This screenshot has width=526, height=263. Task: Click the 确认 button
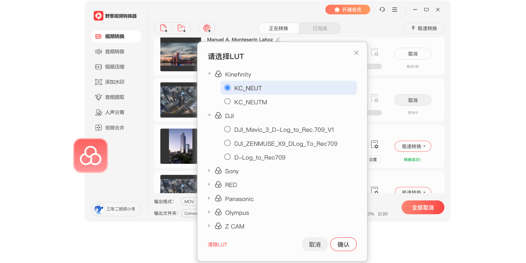[343, 244]
